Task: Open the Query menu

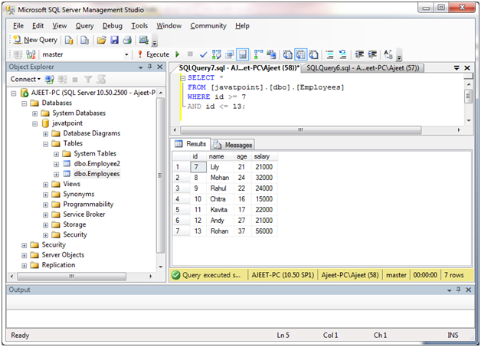Action: point(84,25)
